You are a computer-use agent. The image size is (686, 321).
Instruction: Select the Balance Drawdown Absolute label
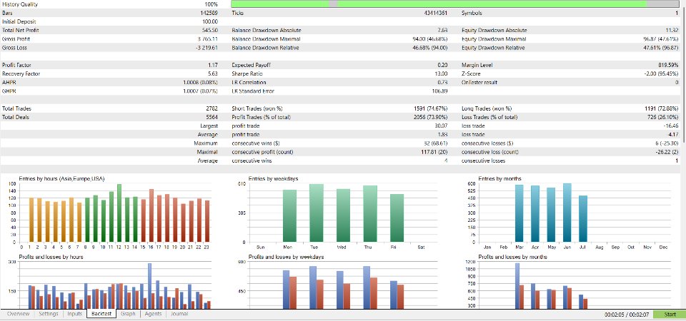point(266,30)
